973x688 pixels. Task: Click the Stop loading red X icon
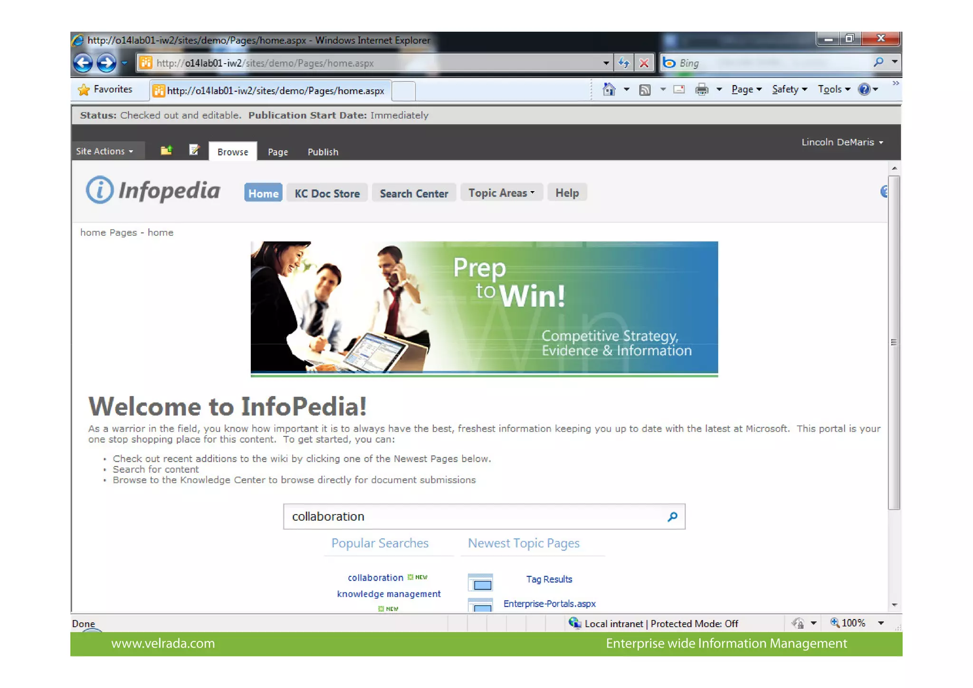coord(644,63)
